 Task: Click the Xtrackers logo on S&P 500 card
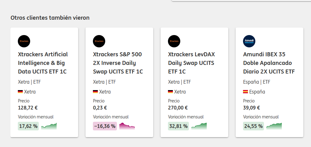[x=99, y=41]
